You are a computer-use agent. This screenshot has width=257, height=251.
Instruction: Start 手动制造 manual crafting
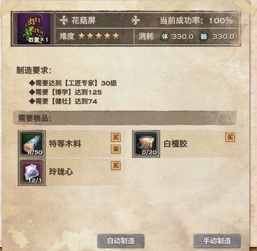217,241
